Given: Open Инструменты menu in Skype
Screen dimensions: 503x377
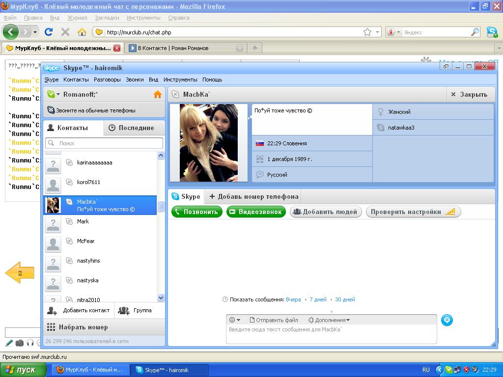Looking at the screenshot, I should click(180, 80).
